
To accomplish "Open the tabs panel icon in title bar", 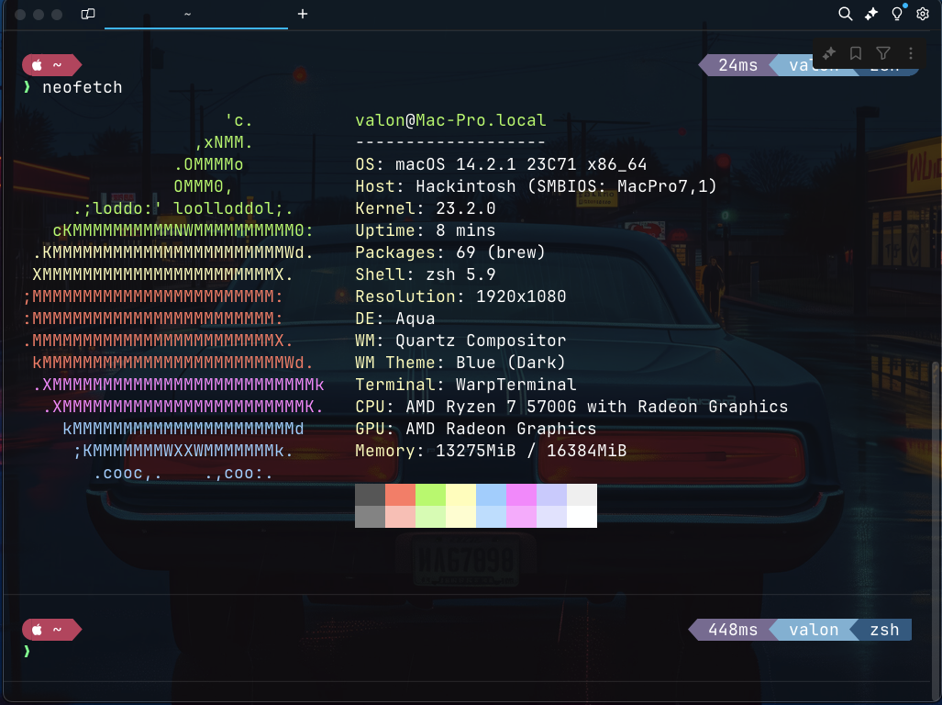I will (x=88, y=14).
